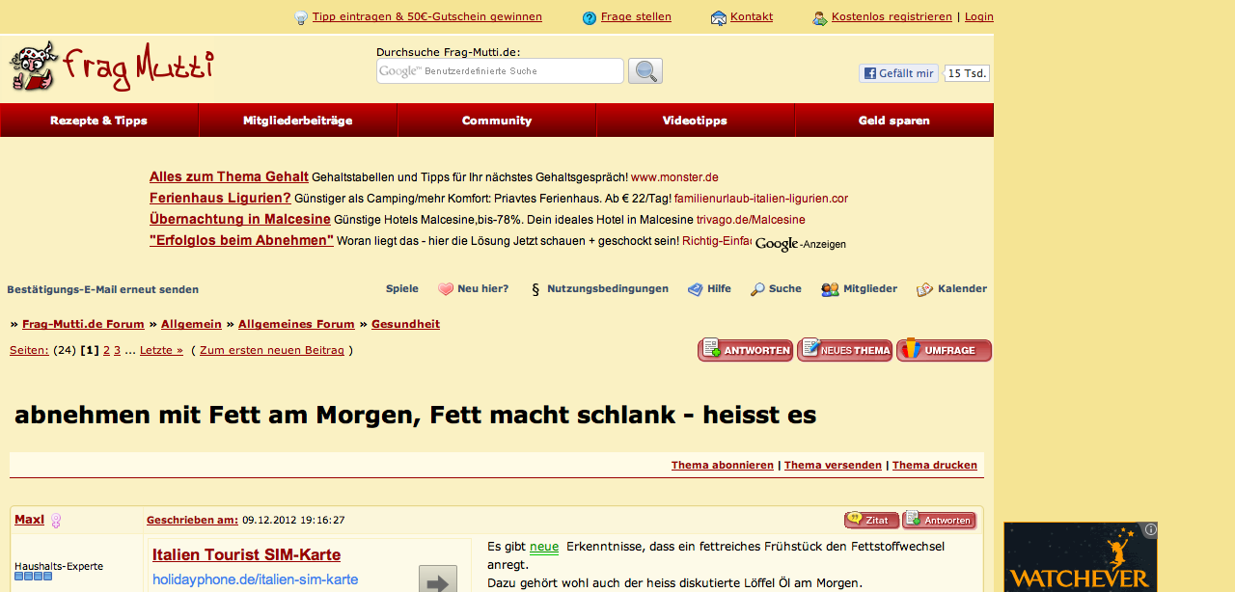Viewport: 1235px width, 592px height.
Task: Open the Geld sparen menu
Action: [x=893, y=121]
